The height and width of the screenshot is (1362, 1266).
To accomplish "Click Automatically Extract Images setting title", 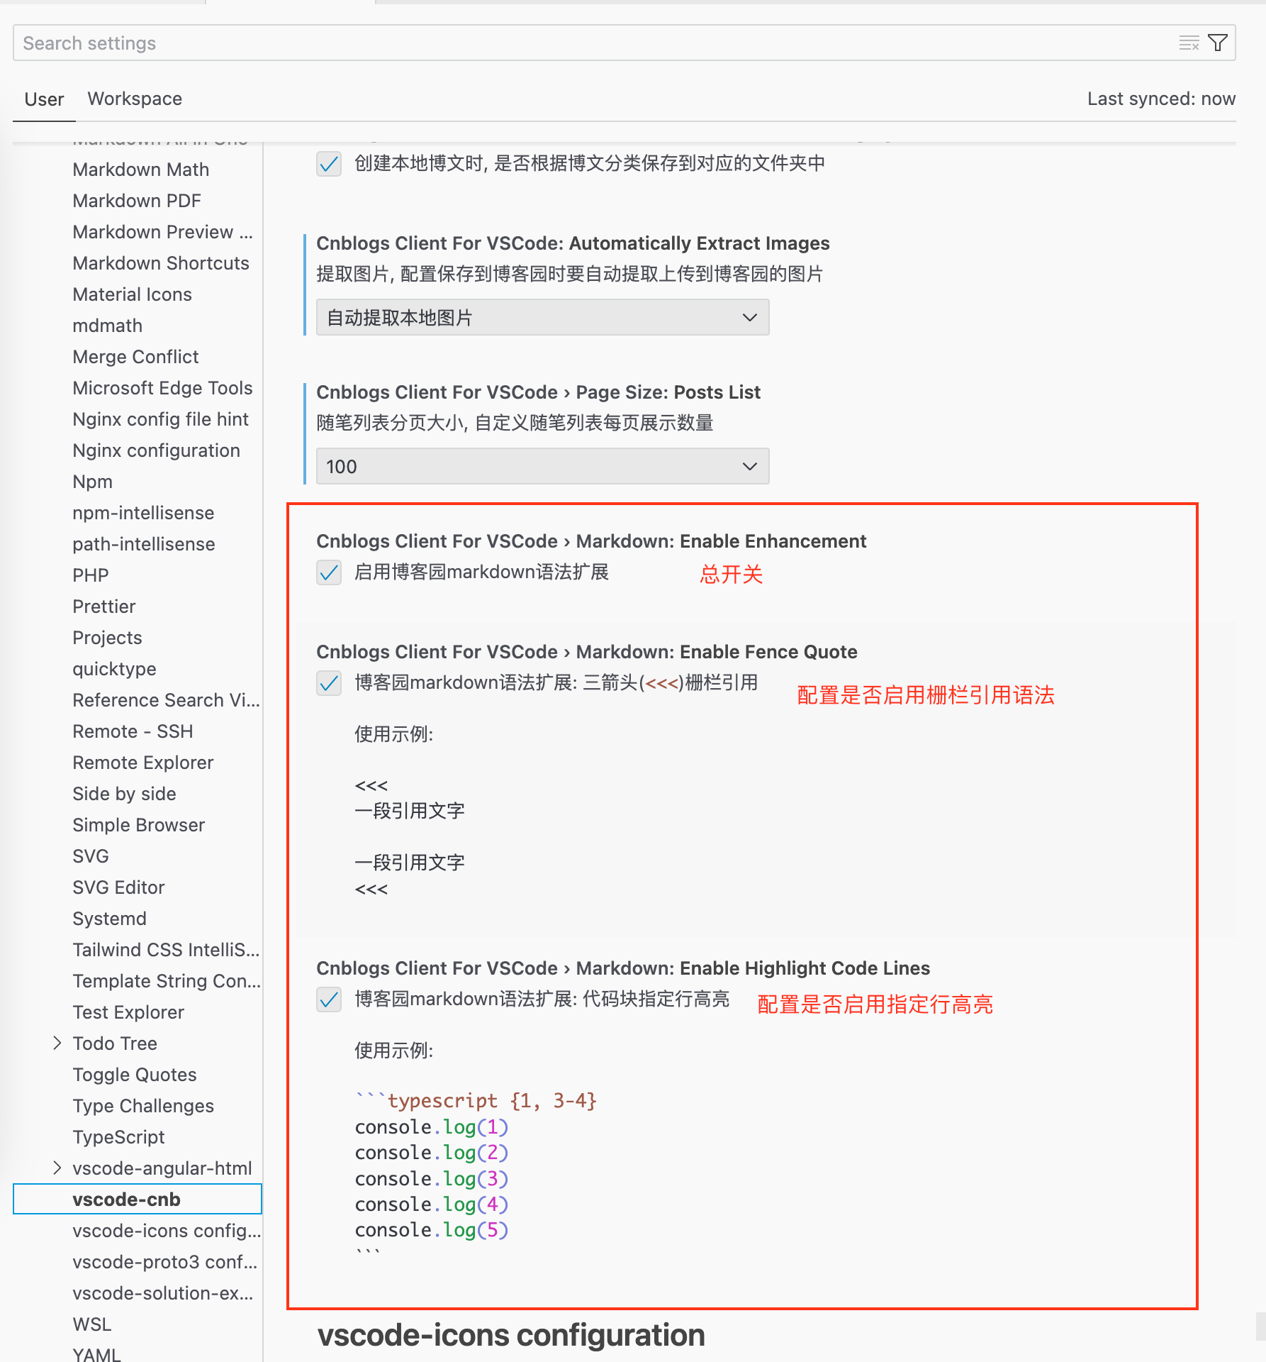I will tap(573, 243).
